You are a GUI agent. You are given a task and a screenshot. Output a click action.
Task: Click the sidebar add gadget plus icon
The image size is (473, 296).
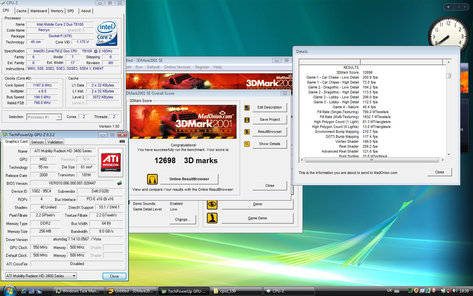448,7
